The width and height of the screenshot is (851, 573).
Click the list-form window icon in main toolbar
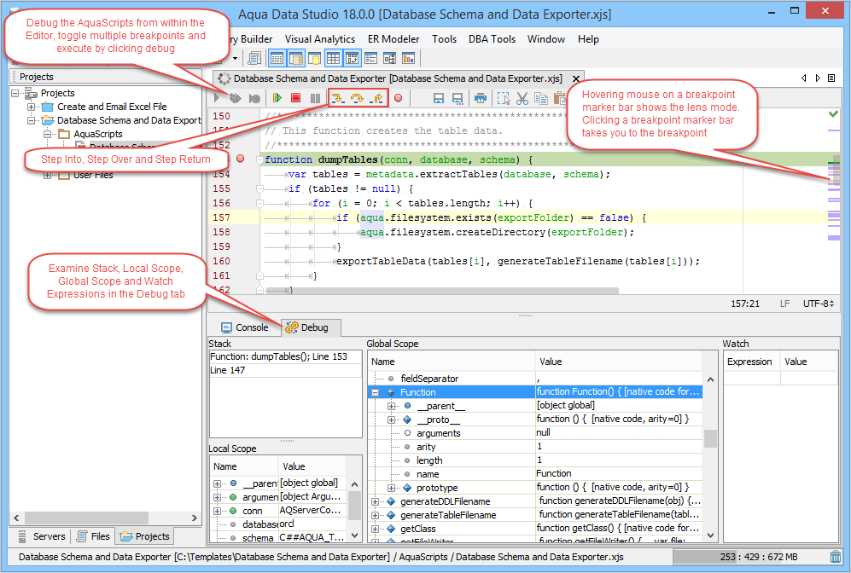(371, 58)
